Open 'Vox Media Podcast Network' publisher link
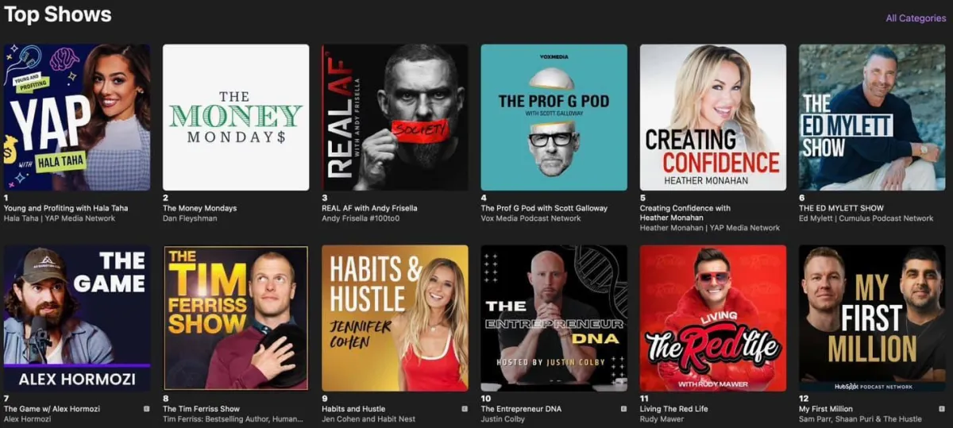953x428 pixels. click(x=531, y=218)
